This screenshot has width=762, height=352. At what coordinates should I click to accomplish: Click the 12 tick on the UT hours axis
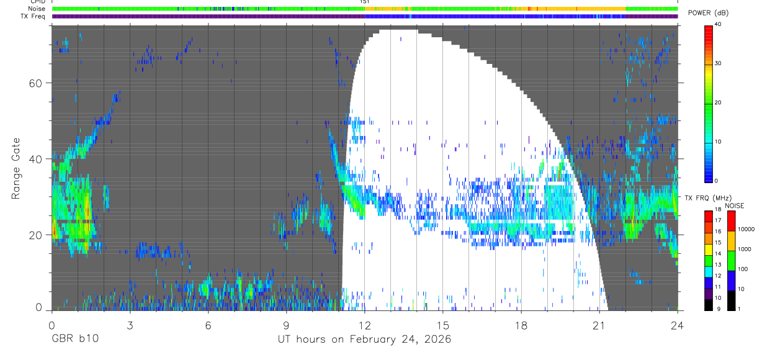coord(364,325)
